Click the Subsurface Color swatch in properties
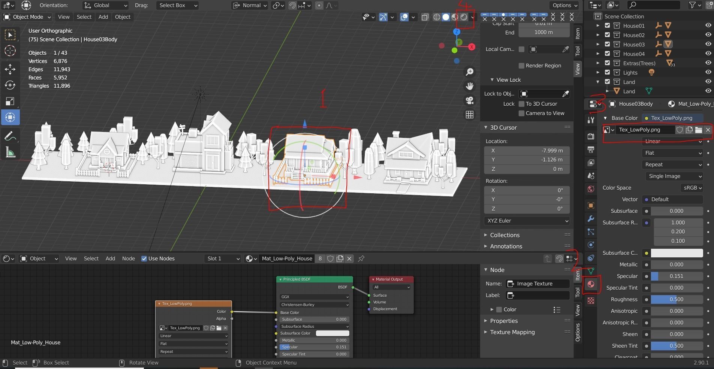The width and height of the screenshot is (714, 369). coord(677,253)
